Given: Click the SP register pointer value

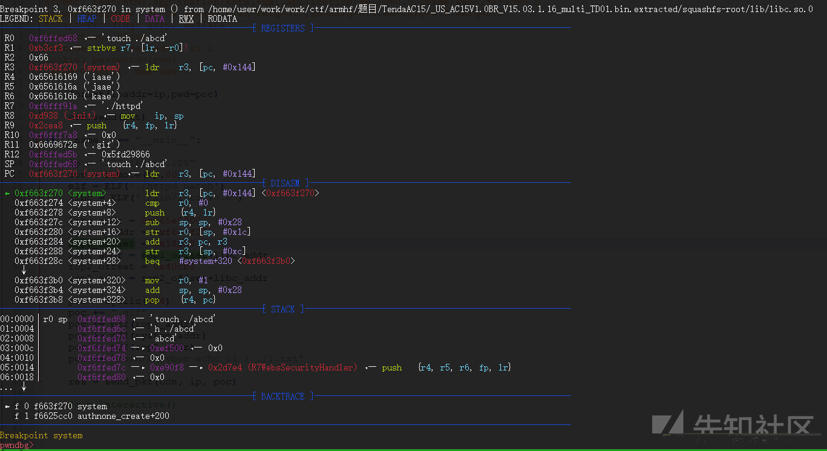Looking at the screenshot, I should pyautogui.click(x=53, y=164).
